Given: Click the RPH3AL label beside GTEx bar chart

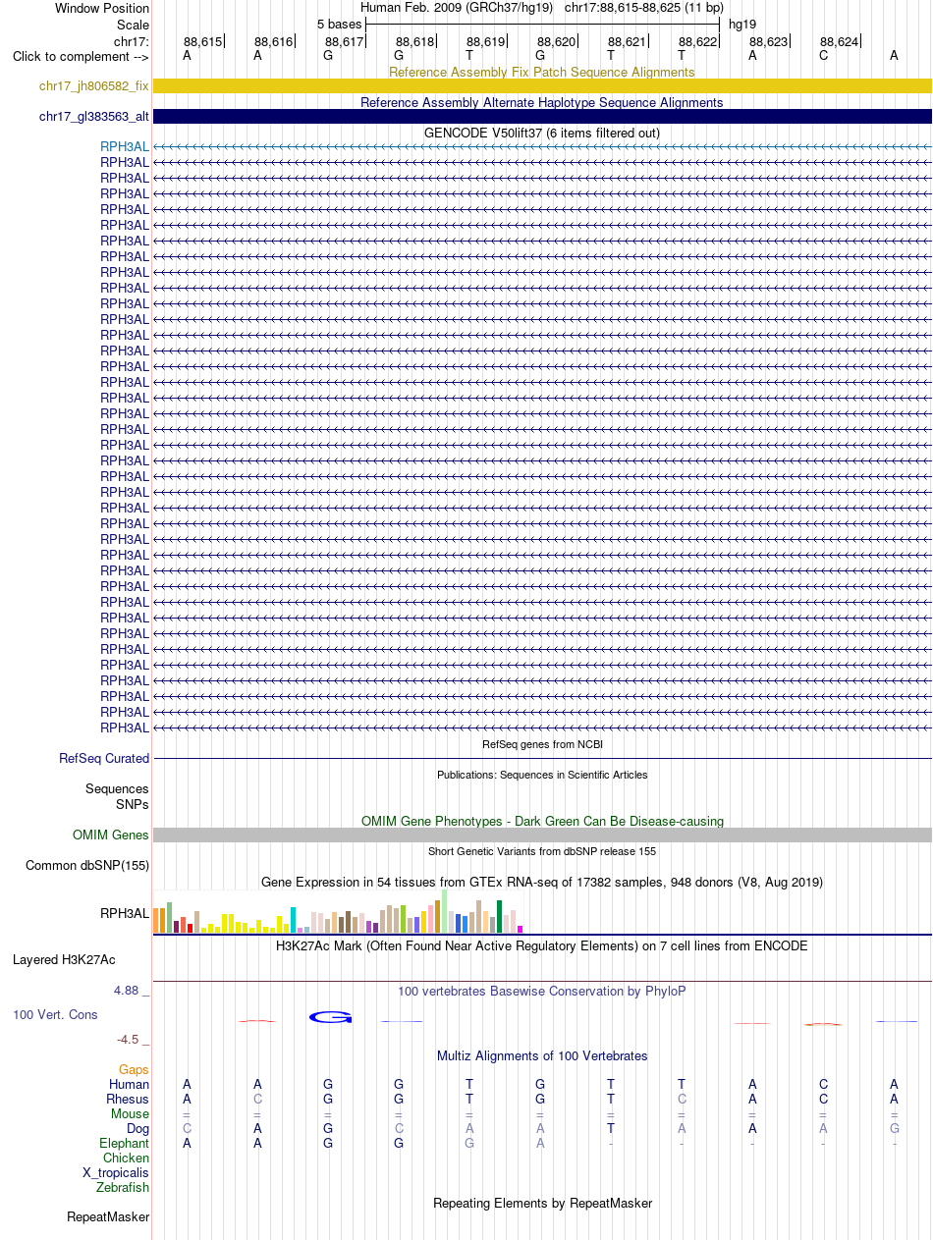Looking at the screenshot, I should point(125,914).
